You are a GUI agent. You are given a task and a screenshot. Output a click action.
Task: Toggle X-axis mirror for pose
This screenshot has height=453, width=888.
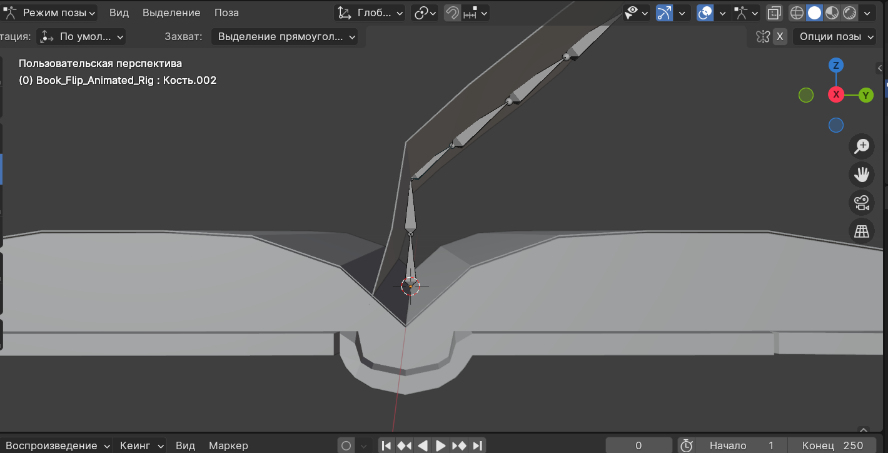click(x=779, y=37)
